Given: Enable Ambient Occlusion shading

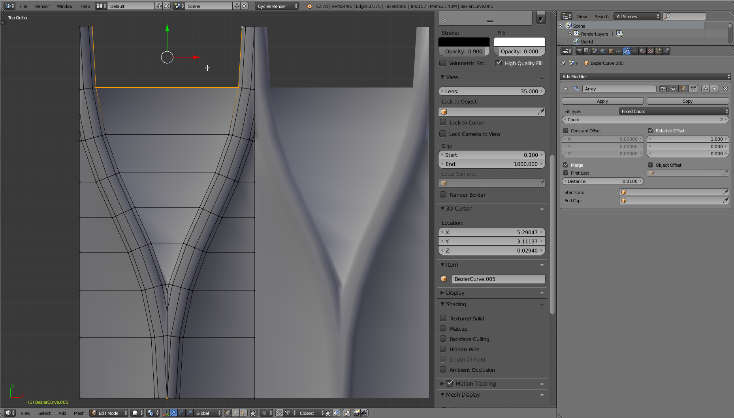Looking at the screenshot, I should [443, 370].
